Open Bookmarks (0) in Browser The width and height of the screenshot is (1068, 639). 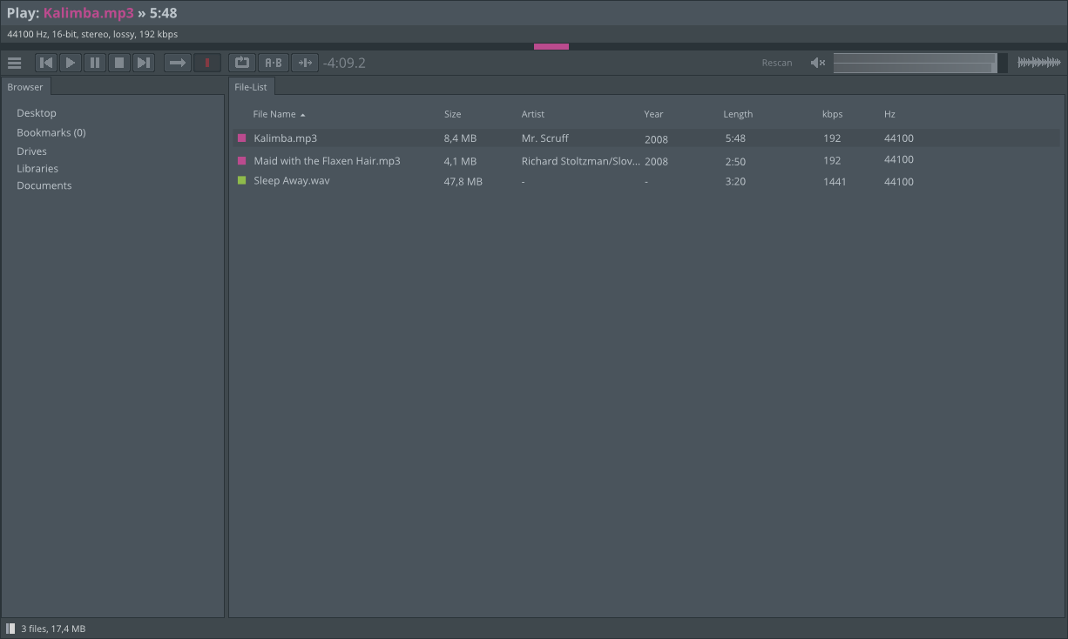51,133
